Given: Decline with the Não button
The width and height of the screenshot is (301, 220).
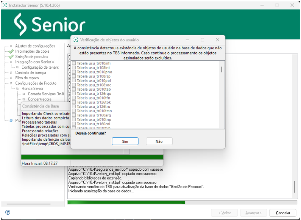Looking at the screenshot, I should pyautogui.click(x=159, y=141).
